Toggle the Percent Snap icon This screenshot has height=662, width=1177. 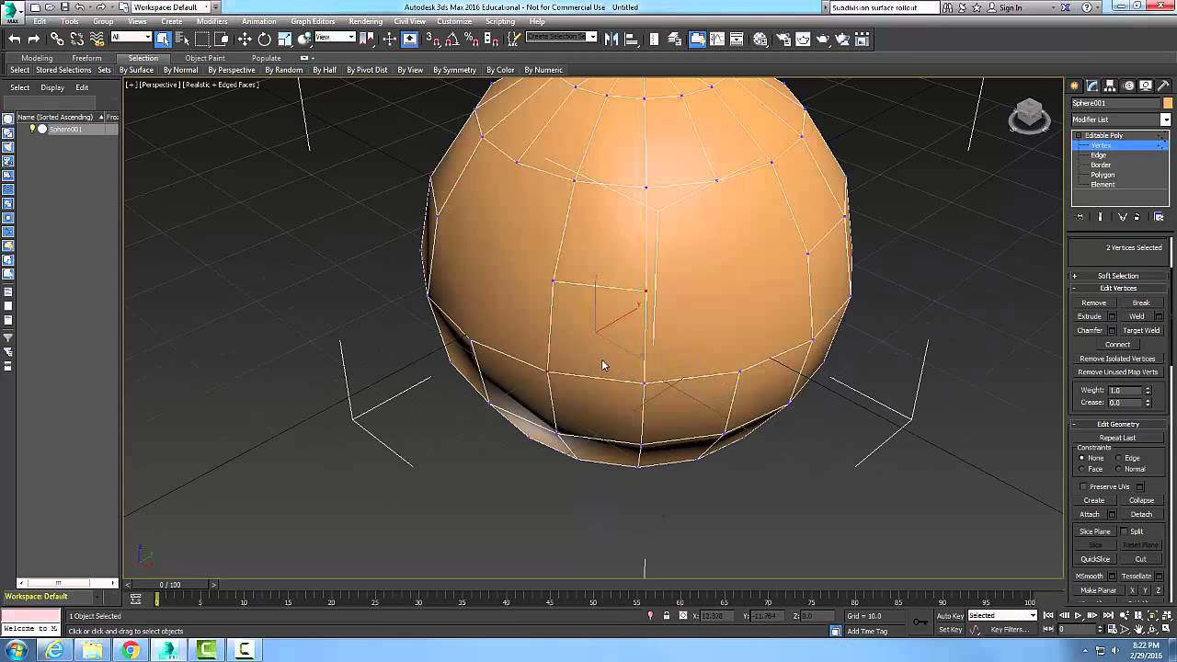(x=472, y=39)
